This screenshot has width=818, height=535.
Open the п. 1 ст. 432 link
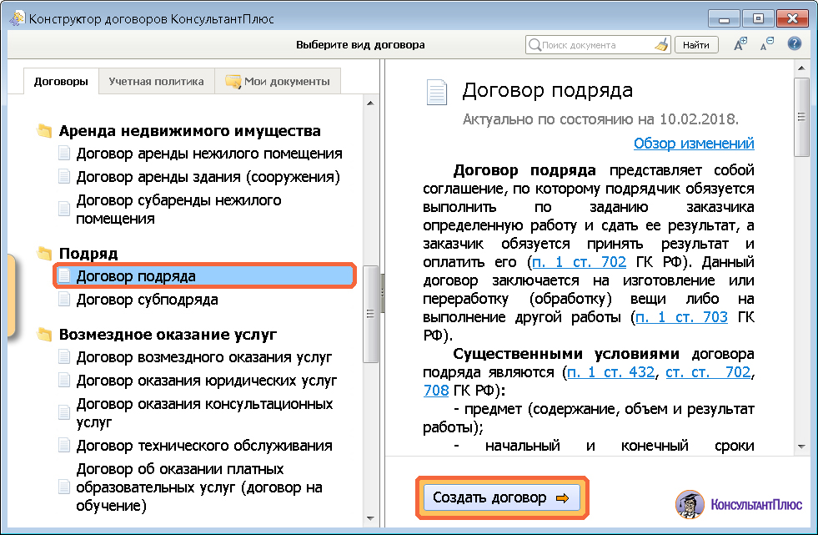611,372
